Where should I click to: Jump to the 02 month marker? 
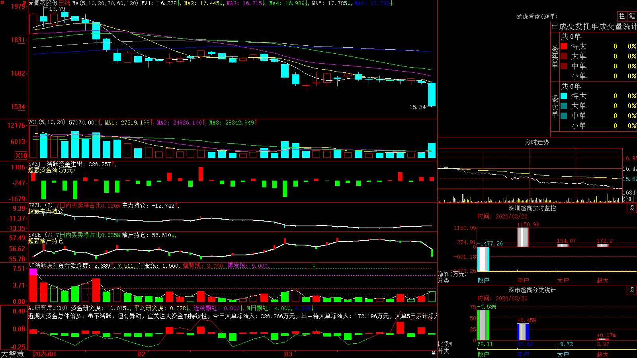[142, 354]
